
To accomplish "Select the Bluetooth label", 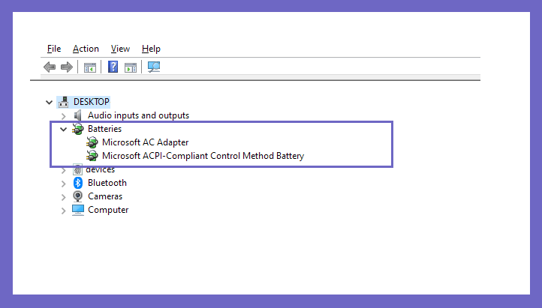I will click(107, 182).
